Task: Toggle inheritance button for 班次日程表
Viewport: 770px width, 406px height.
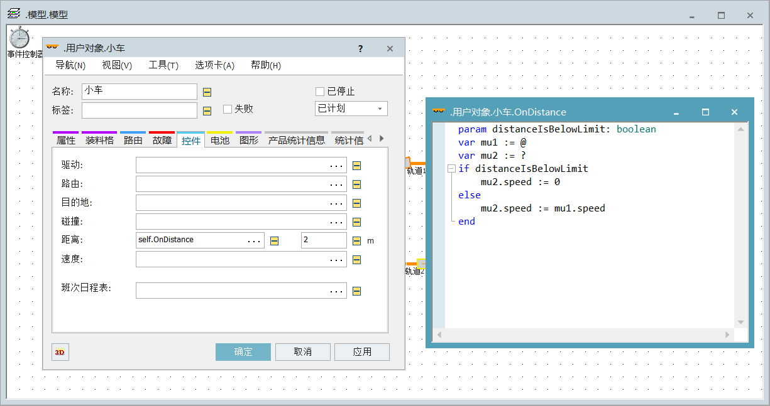Action: tap(356, 291)
